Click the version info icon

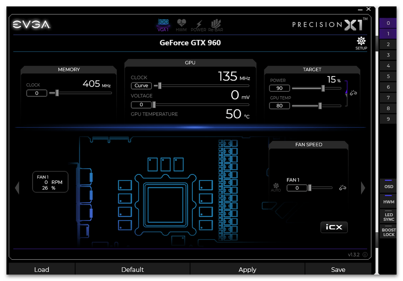coord(365,255)
